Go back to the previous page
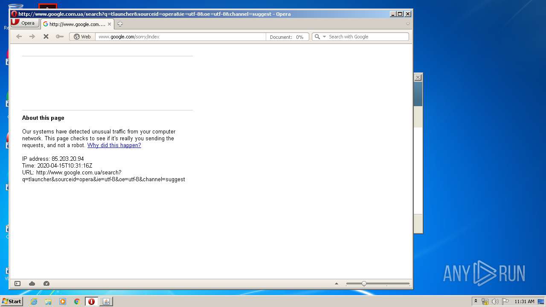 [19, 37]
